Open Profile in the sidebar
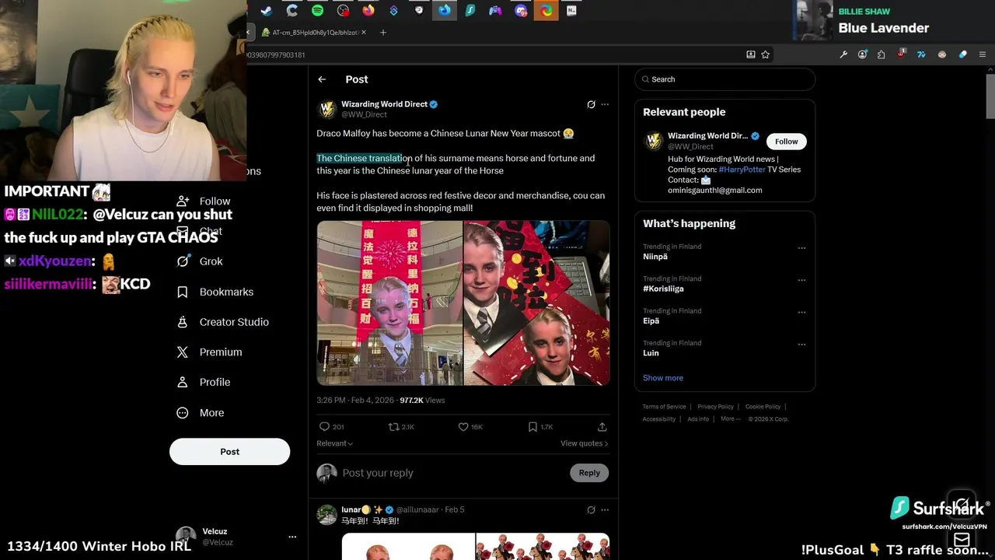 203,383
